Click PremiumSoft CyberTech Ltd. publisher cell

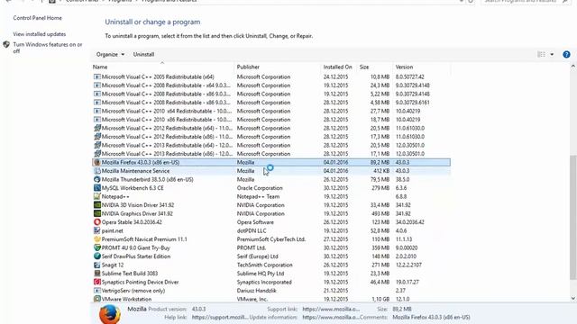(271, 239)
